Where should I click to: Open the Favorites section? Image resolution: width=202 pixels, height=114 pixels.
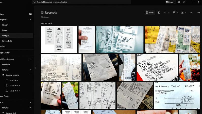(x=3, y=46)
